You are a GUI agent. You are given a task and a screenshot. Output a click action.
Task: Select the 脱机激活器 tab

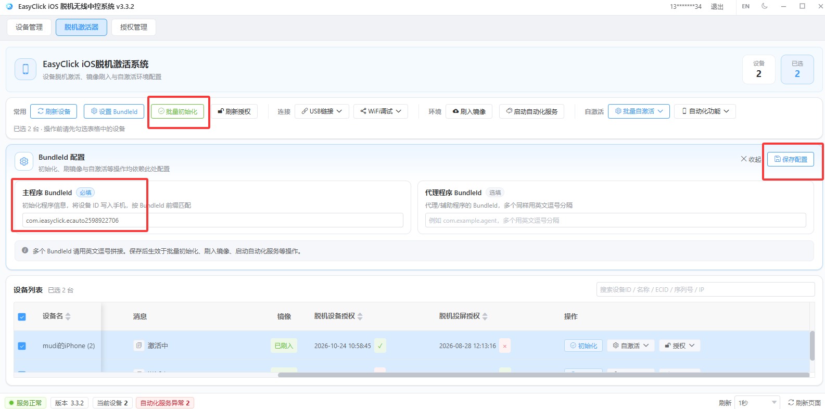point(81,27)
